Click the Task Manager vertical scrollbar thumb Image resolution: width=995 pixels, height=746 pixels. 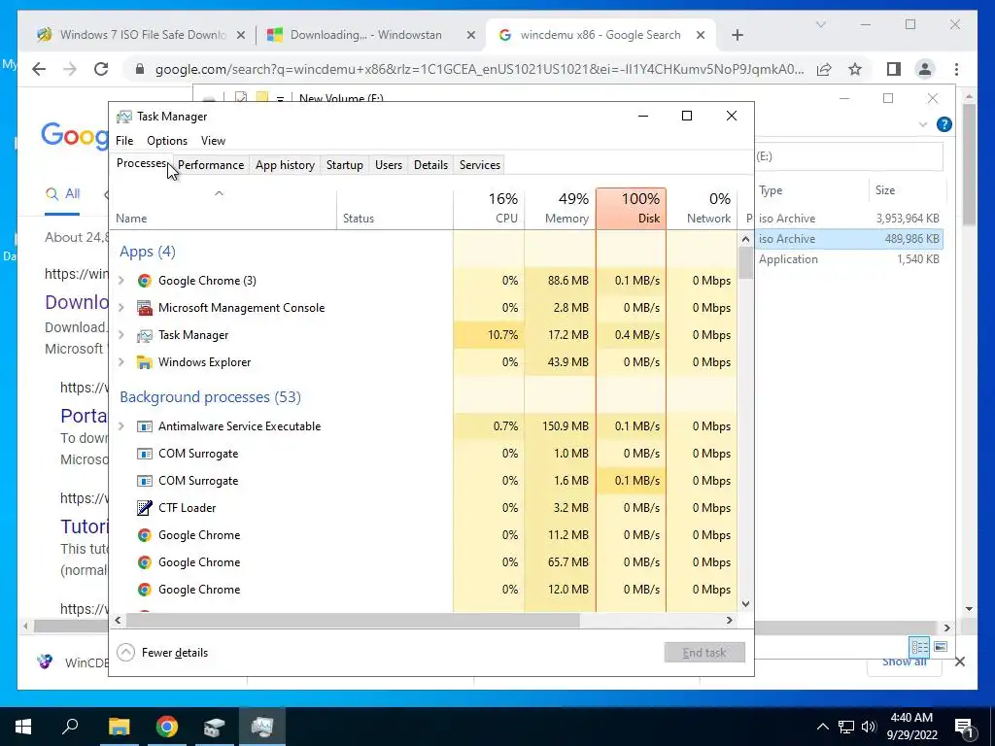tap(745, 262)
